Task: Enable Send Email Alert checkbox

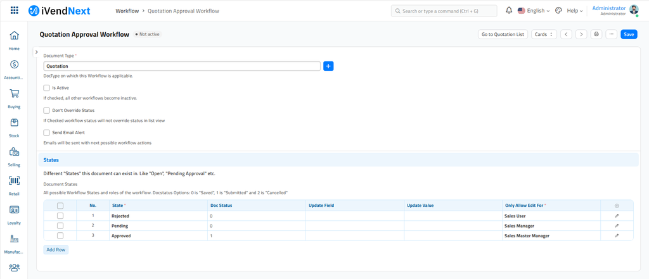Action: click(x=47, y=133)
